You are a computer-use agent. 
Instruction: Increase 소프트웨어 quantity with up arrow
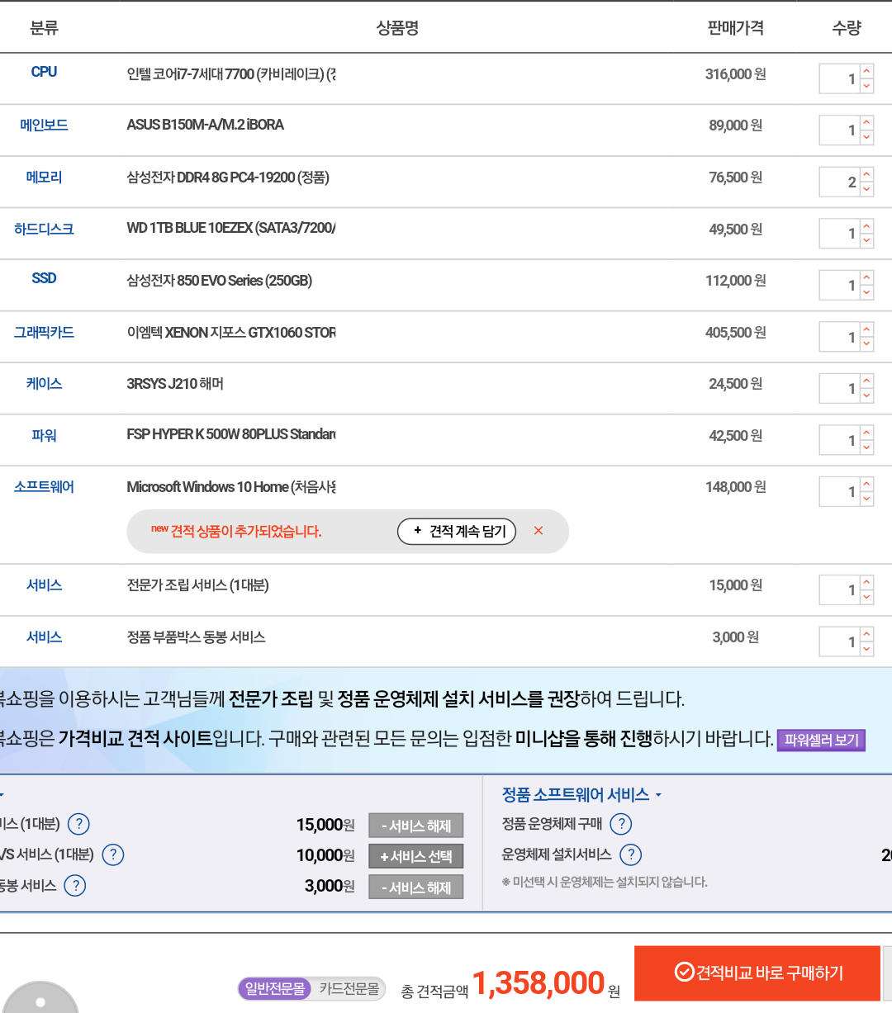866,485
